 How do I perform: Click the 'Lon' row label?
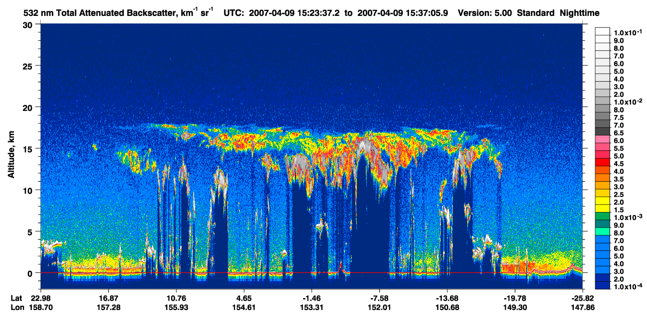click(x=17, y=307)
